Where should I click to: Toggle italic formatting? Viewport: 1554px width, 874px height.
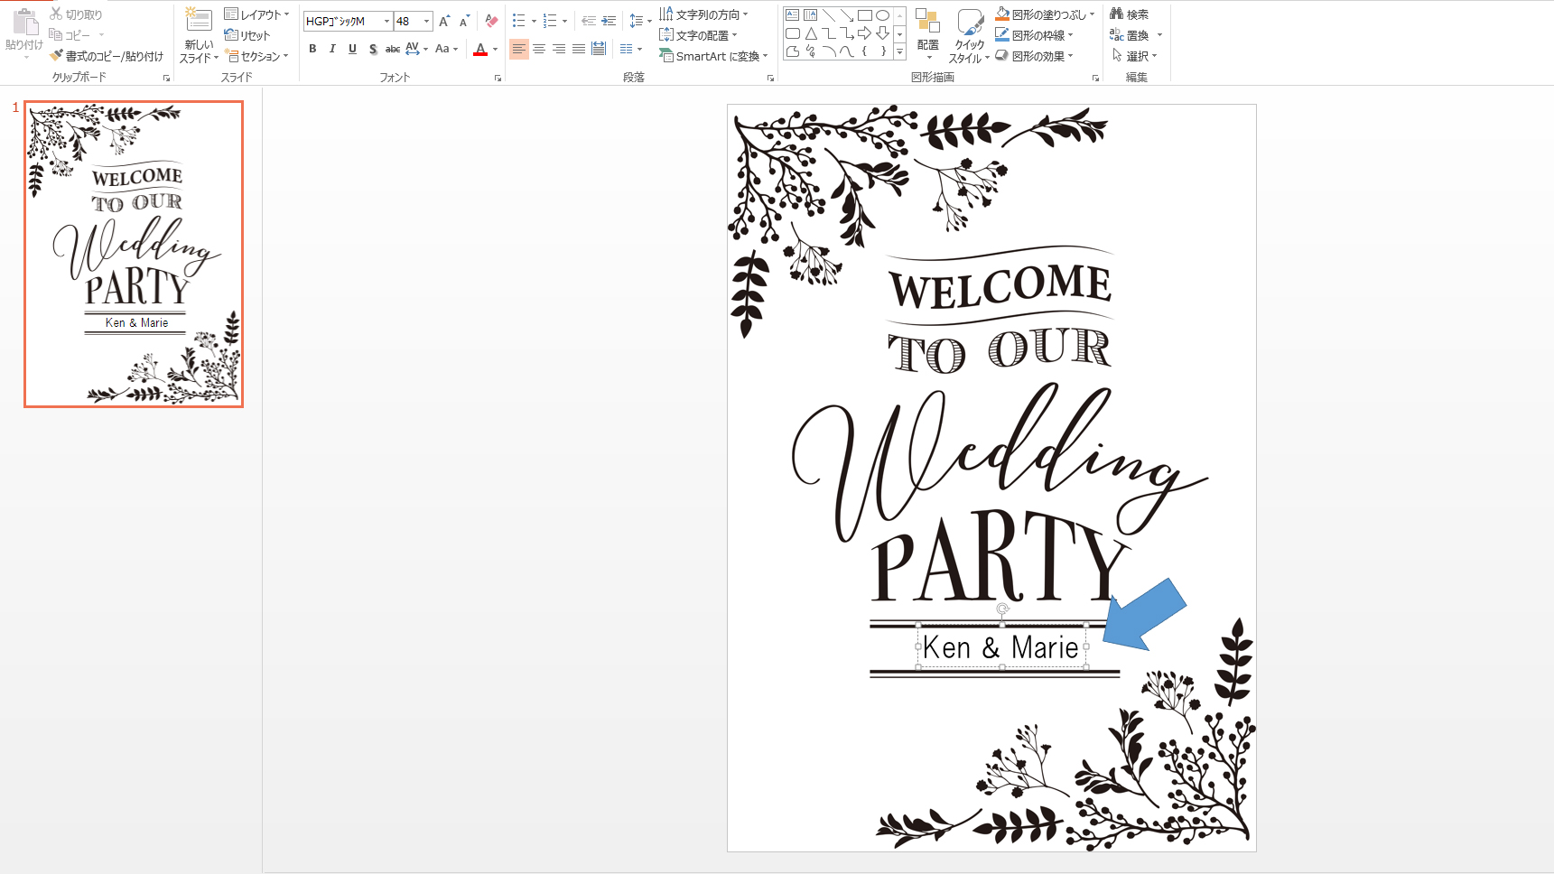(332, 49)
